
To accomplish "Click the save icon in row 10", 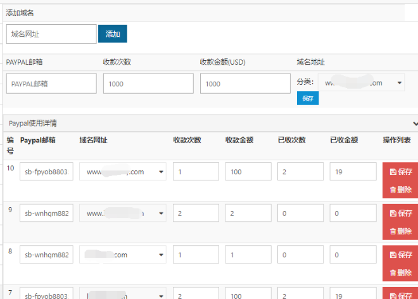I will point(393,172).
